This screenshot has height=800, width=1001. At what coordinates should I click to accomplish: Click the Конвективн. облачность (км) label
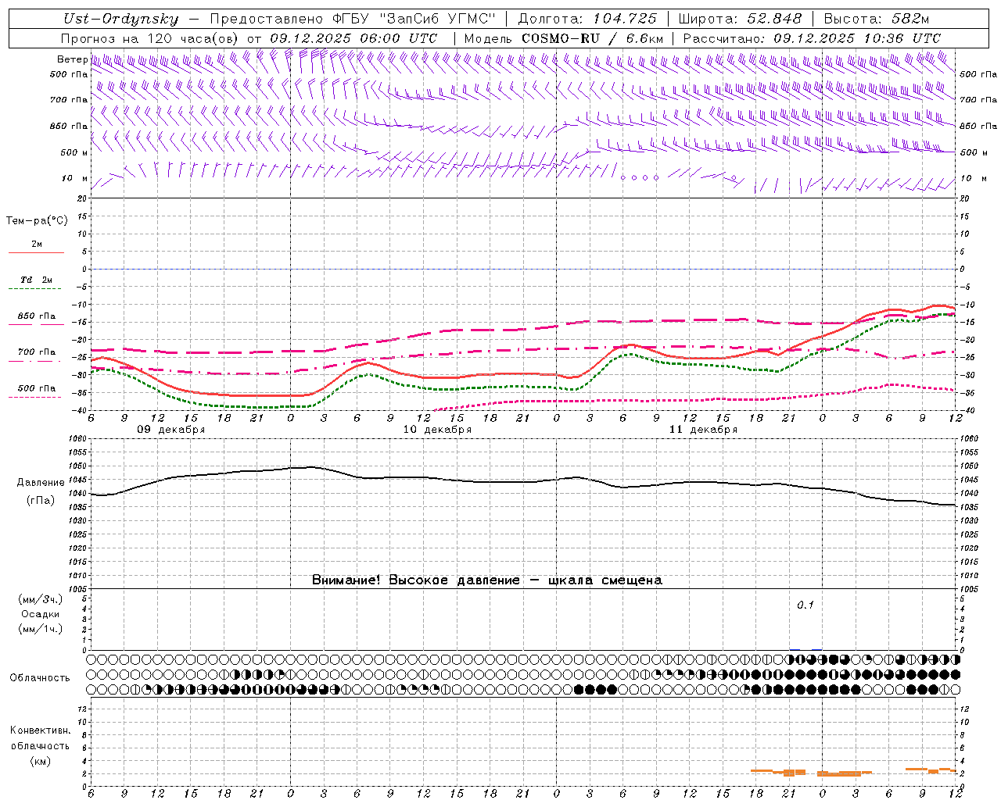pos(40,745)
